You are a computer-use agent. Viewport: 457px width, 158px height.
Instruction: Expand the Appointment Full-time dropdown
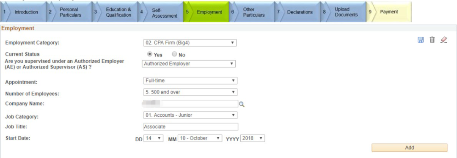190,80
